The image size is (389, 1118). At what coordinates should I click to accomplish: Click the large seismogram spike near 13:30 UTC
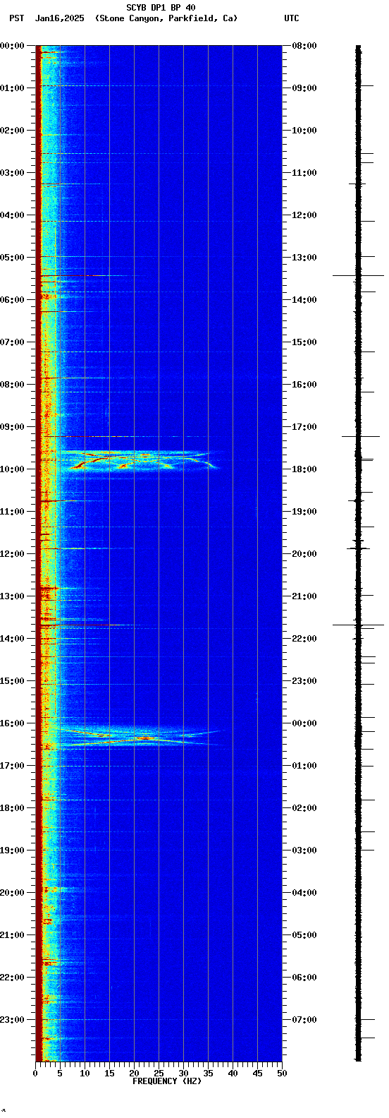[358, 275]
